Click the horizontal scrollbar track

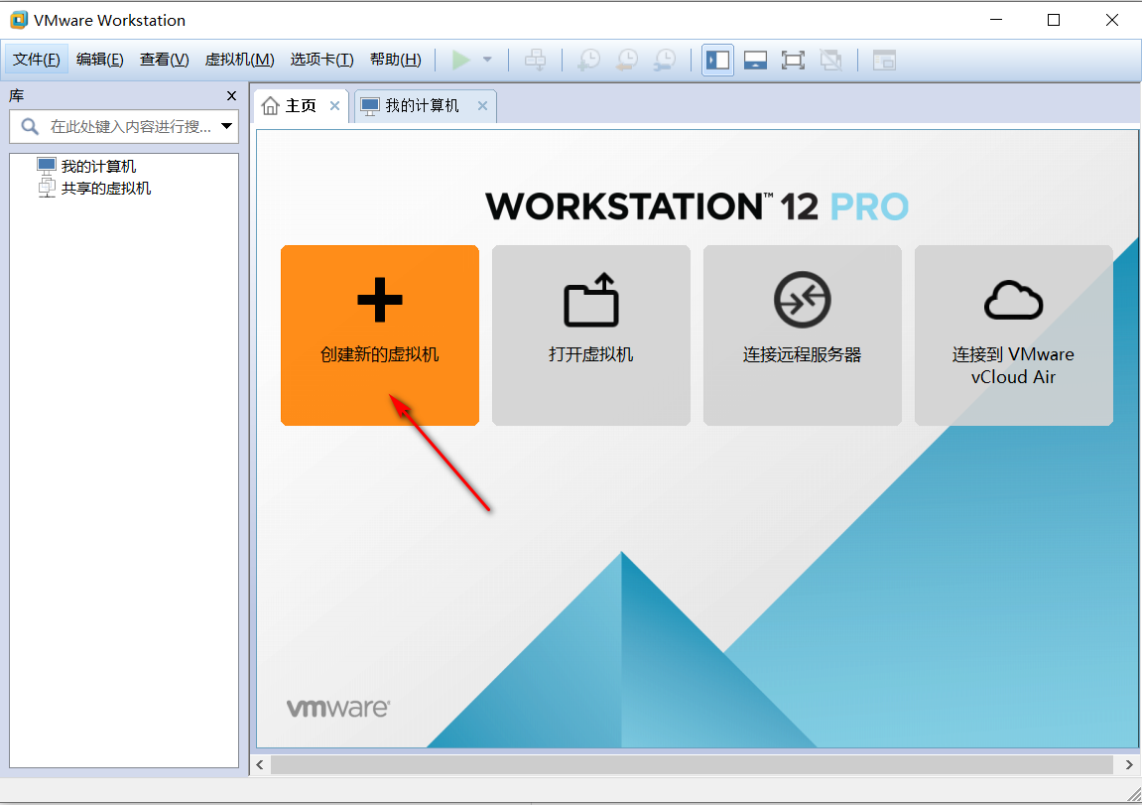[x=692, y=765]
